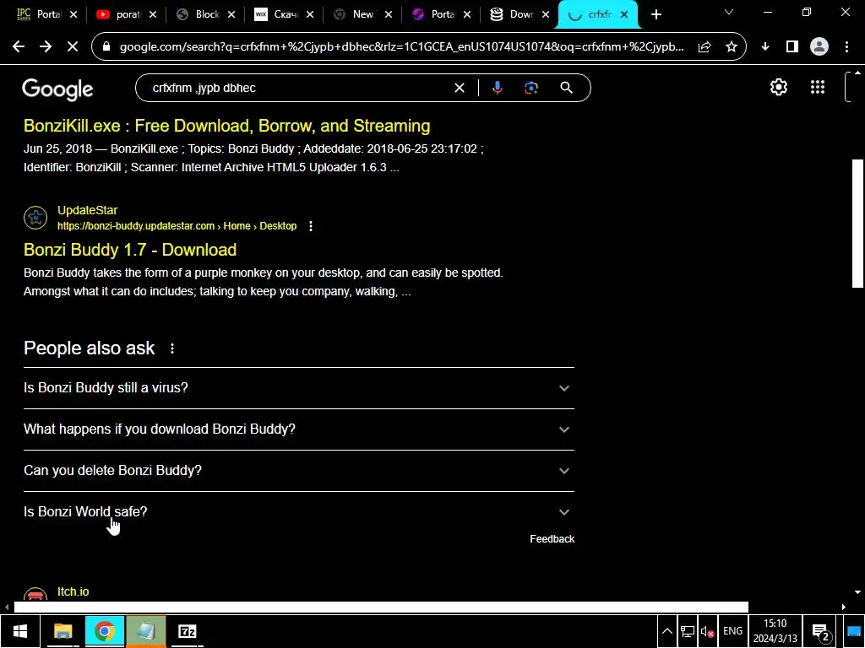Open People also ask options menu

click(x=172, y=348)
